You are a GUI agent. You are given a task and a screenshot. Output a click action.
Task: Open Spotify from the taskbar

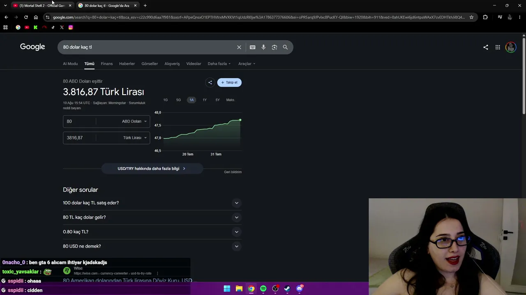pos(263,288)
